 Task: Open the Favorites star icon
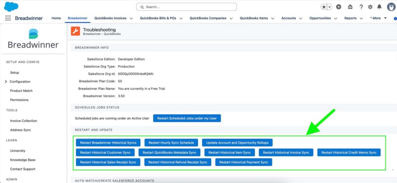point(324,7)
